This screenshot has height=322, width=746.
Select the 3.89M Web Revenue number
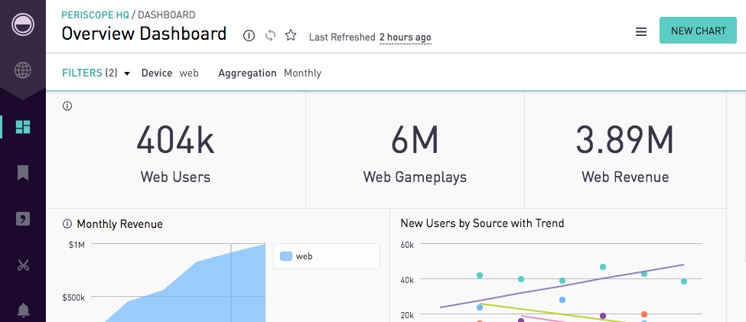[624, 140]
